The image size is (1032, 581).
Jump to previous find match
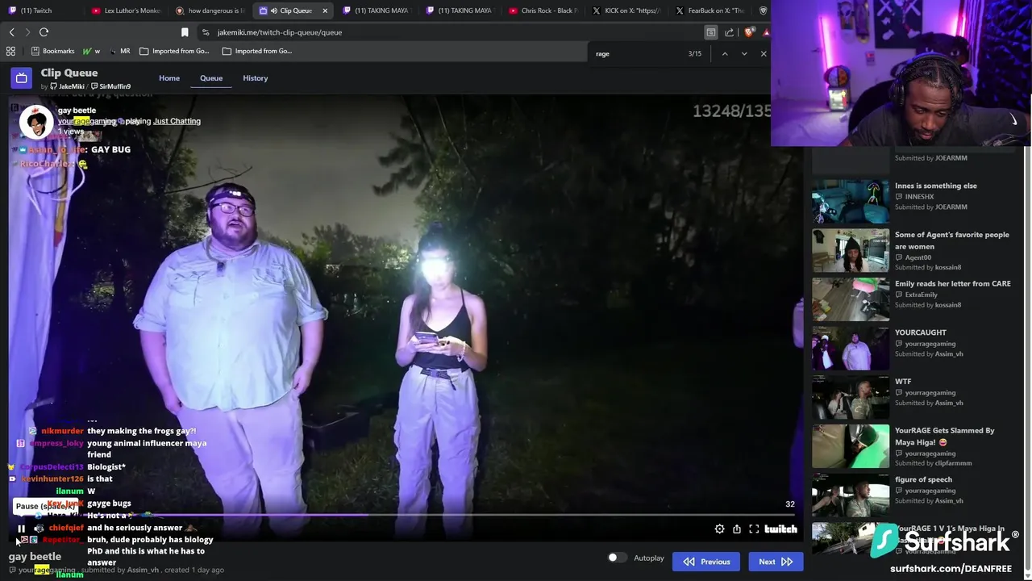[x=725, y=53]
